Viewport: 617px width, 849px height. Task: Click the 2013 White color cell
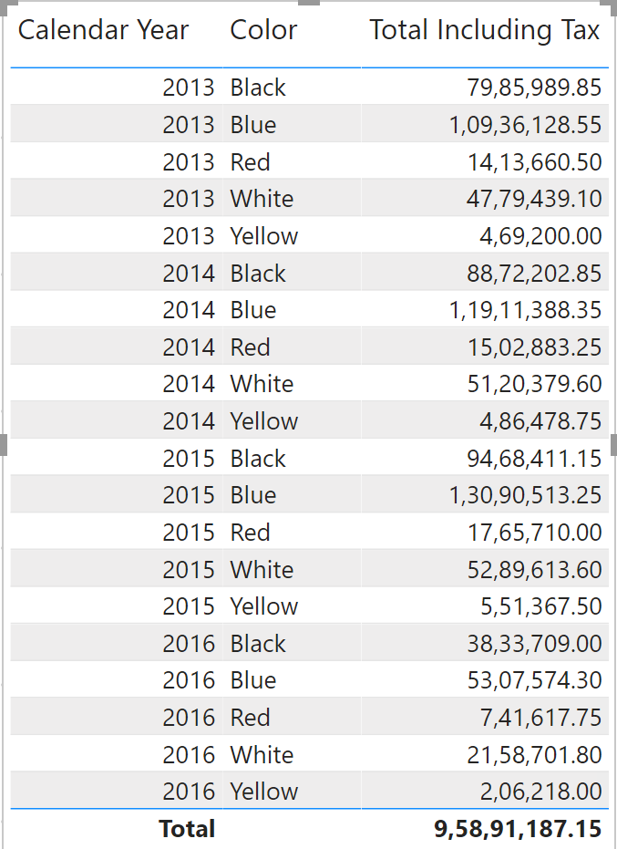tap(262, 199)
